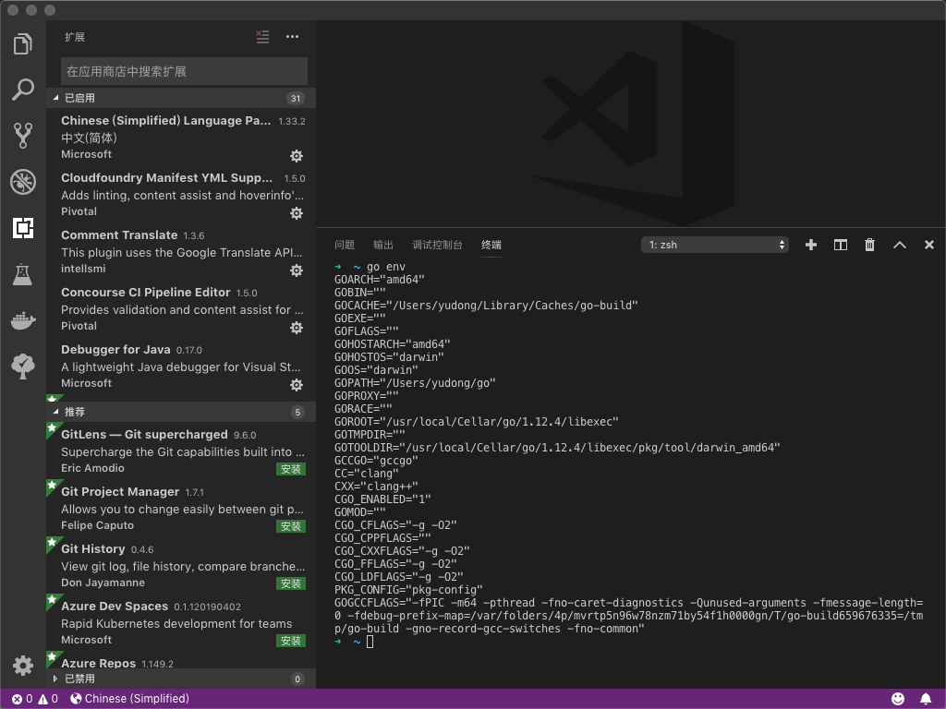Open the gear for Debugger for Java
The height and width of the screenshot is (709, 946).
[297, 385]
